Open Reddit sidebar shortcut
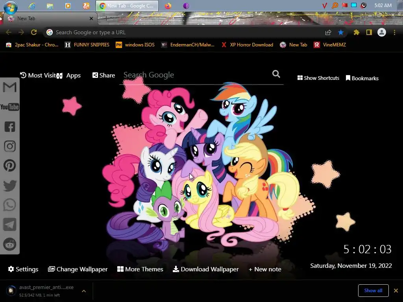Viewport: 403px width, 302px height. coord(10,244)
